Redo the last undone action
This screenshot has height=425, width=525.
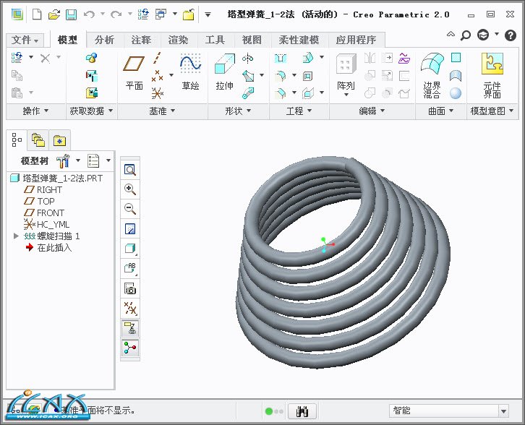116,14
